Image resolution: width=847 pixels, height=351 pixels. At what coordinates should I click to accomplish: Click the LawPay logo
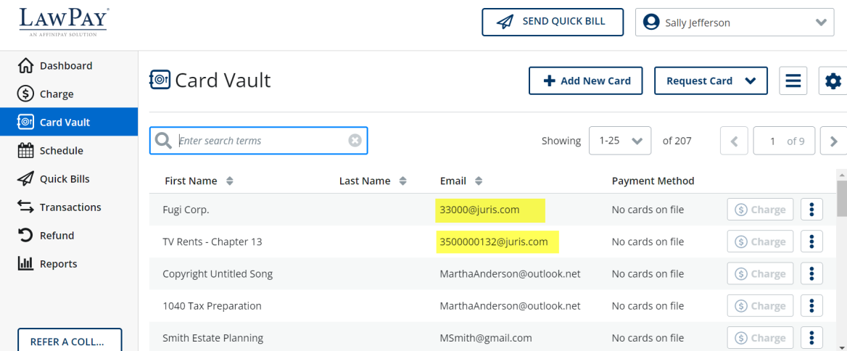[64, 22]
